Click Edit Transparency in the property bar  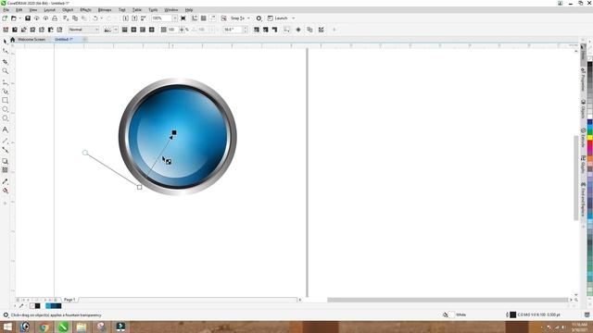(x=322, y=30)
